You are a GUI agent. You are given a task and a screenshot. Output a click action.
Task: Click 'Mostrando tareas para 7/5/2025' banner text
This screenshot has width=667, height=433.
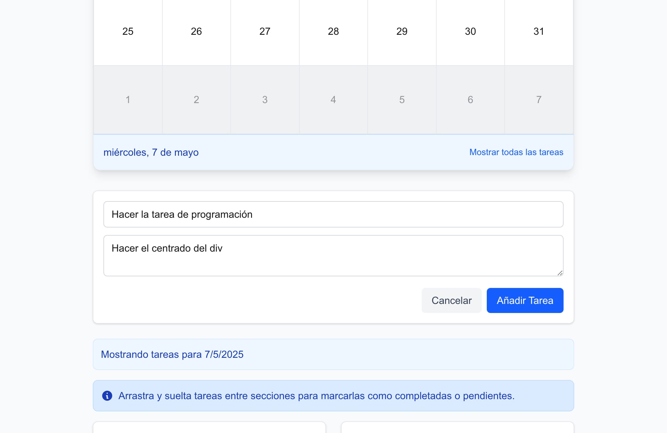[x=172, y=354]
